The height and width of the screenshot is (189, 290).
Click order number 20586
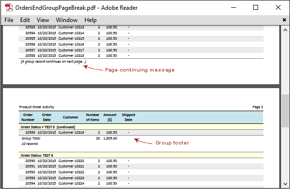[x=30, y=44]
